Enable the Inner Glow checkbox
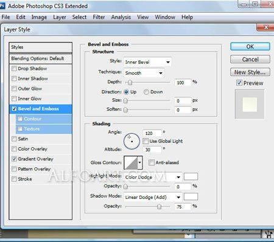The width and height of the screenshot is (274, 242). pyautogui.click(x=14, y=99)
